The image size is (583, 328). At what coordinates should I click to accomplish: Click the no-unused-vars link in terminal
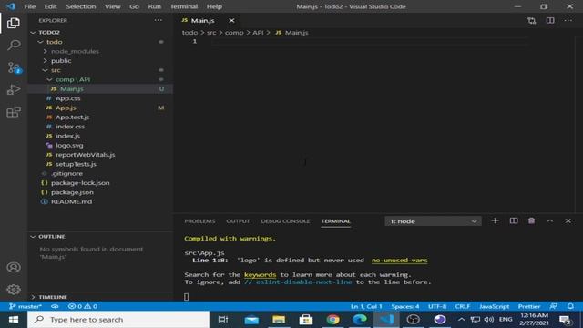(x=399, y=261)
